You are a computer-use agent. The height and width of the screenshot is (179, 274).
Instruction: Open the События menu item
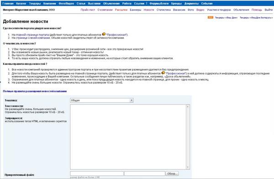coord(207,4)
